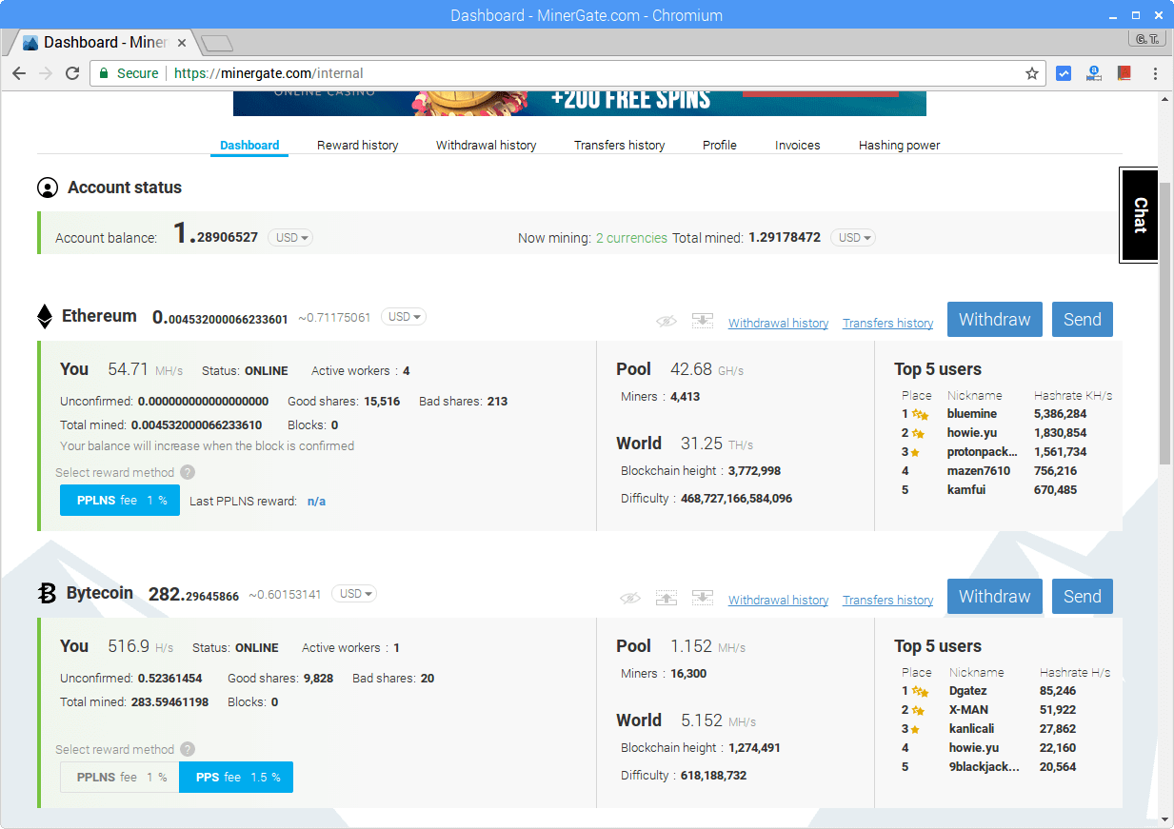Open the Chat side panel
Screen dimensions: 1174x829
(x=1139, y=215)
